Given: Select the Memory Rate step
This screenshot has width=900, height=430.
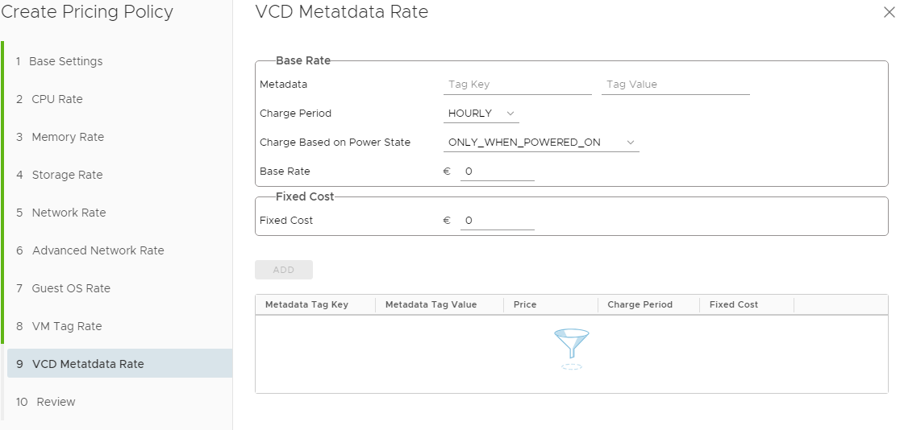Looking at the screenshot, I should pyautogui.click(x=68, y=137).
